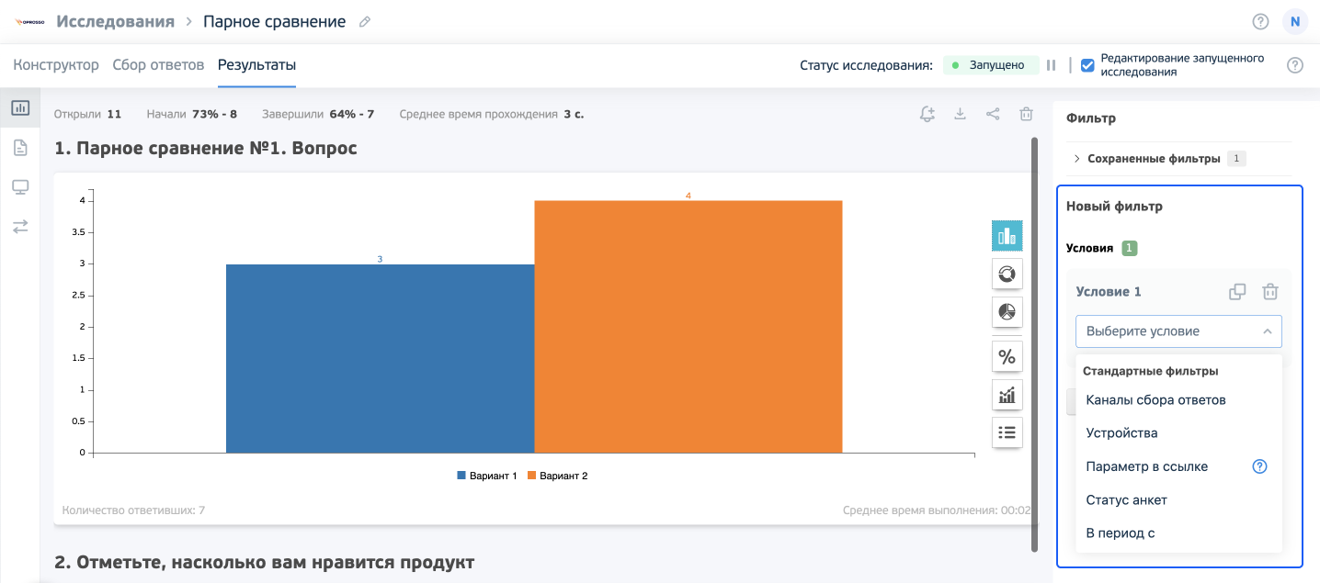Click the Стандартные фильтры group label

click(x=1151, y=371)
